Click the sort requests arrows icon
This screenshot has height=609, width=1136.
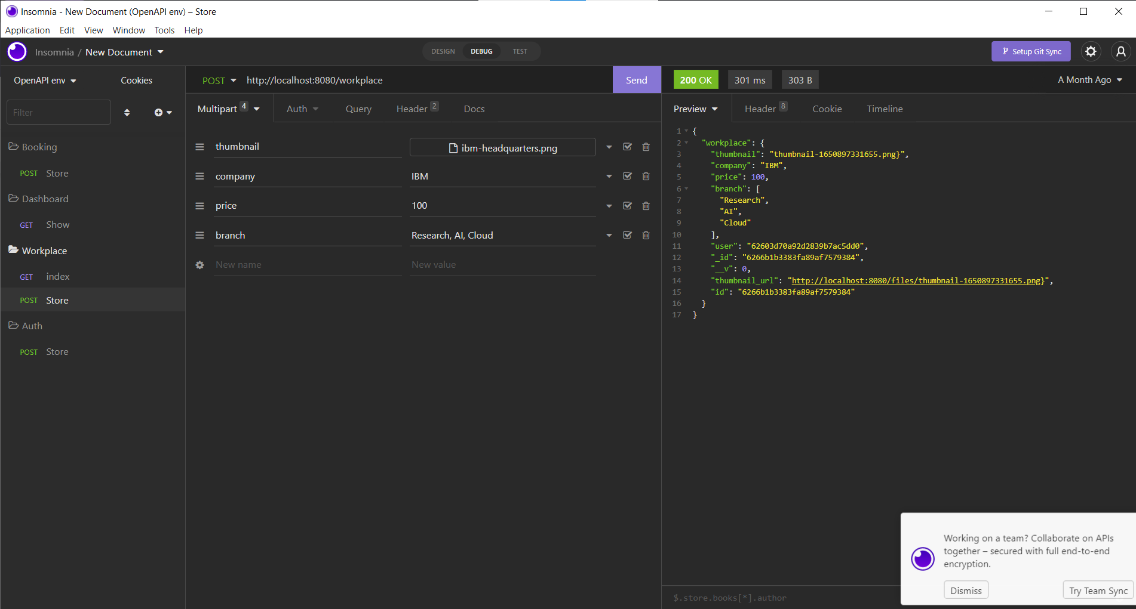click(127, 112)
